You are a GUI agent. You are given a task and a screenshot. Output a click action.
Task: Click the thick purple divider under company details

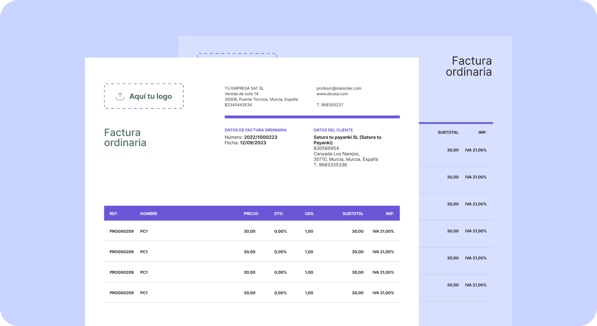(x=312, y=117)
